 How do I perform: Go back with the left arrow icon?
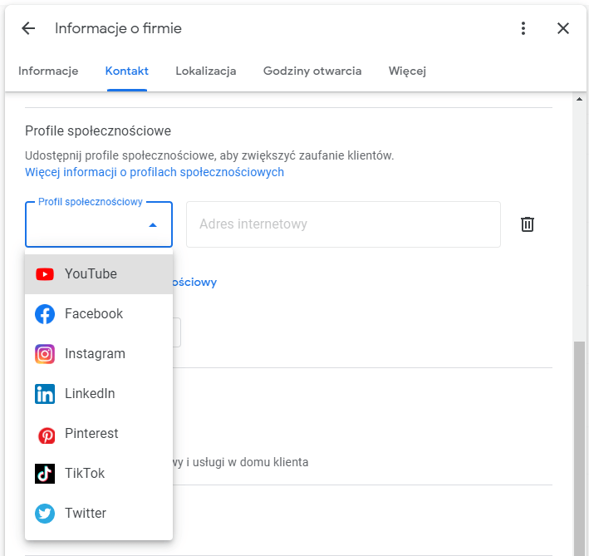pyautogui.click(x=28, y=28)
